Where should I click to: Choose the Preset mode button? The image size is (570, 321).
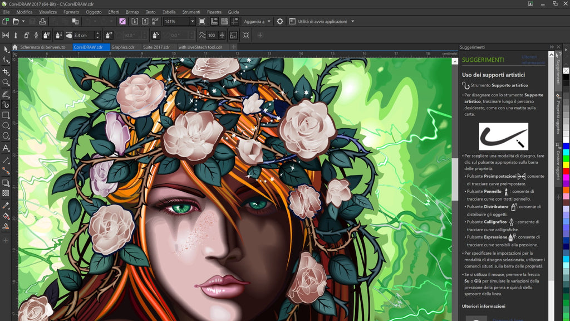pos(6,35)
